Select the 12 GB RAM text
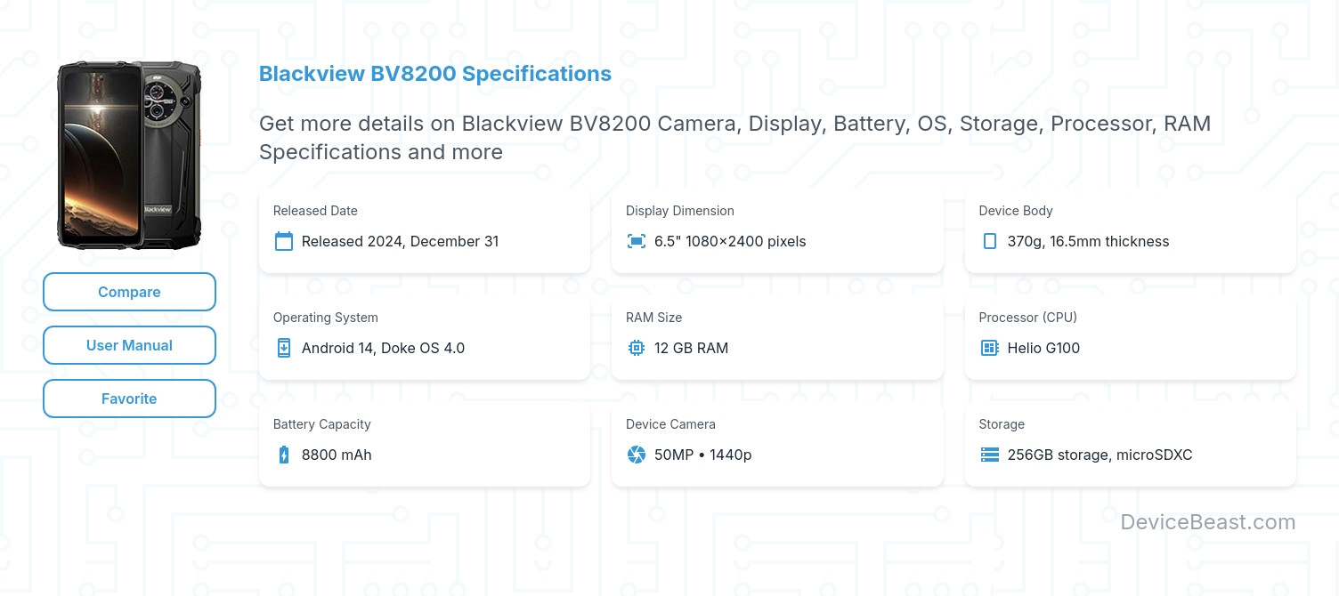Screen dimensions: 1339x596 point(691,348)
